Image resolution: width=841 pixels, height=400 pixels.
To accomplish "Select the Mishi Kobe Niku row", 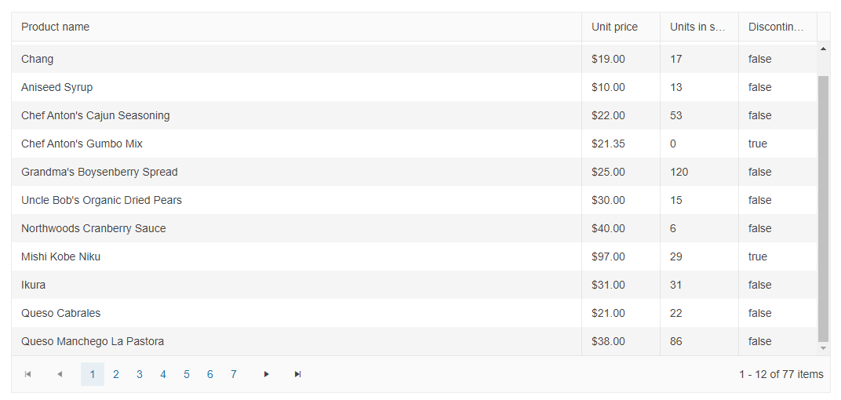I will point(61,256).
